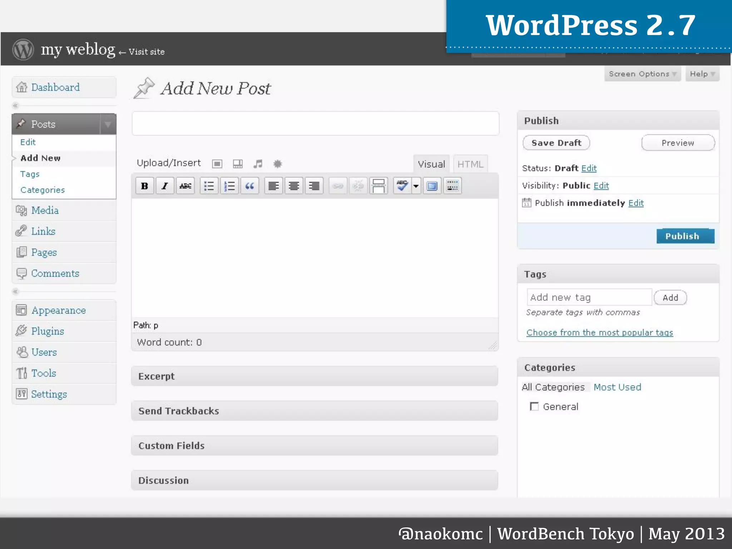Click the insert link icon

click(338, 186)
